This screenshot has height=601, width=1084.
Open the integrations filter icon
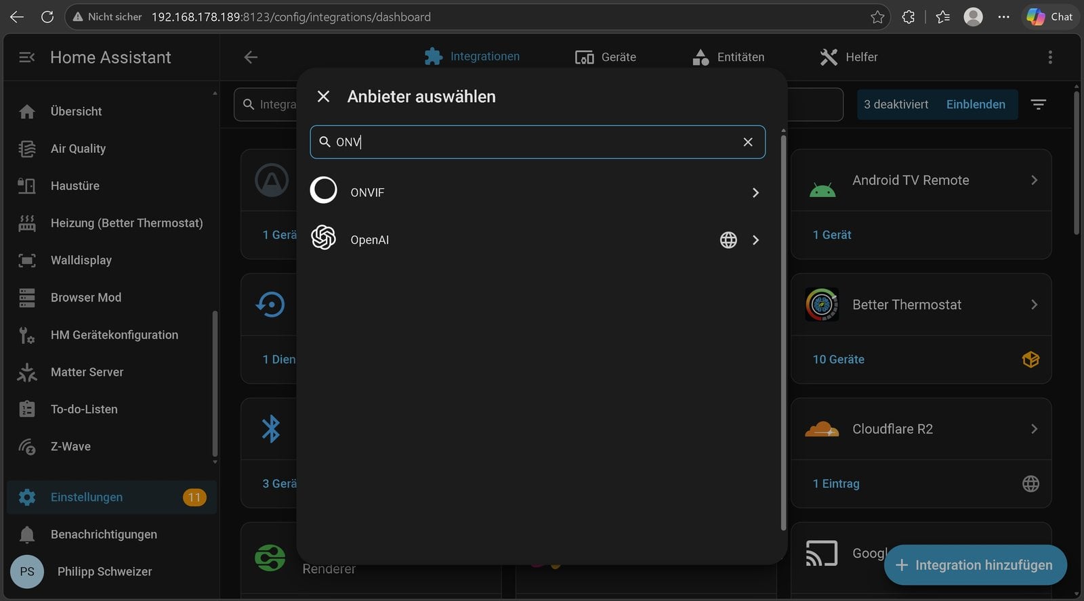click(x=1039, y=104)
